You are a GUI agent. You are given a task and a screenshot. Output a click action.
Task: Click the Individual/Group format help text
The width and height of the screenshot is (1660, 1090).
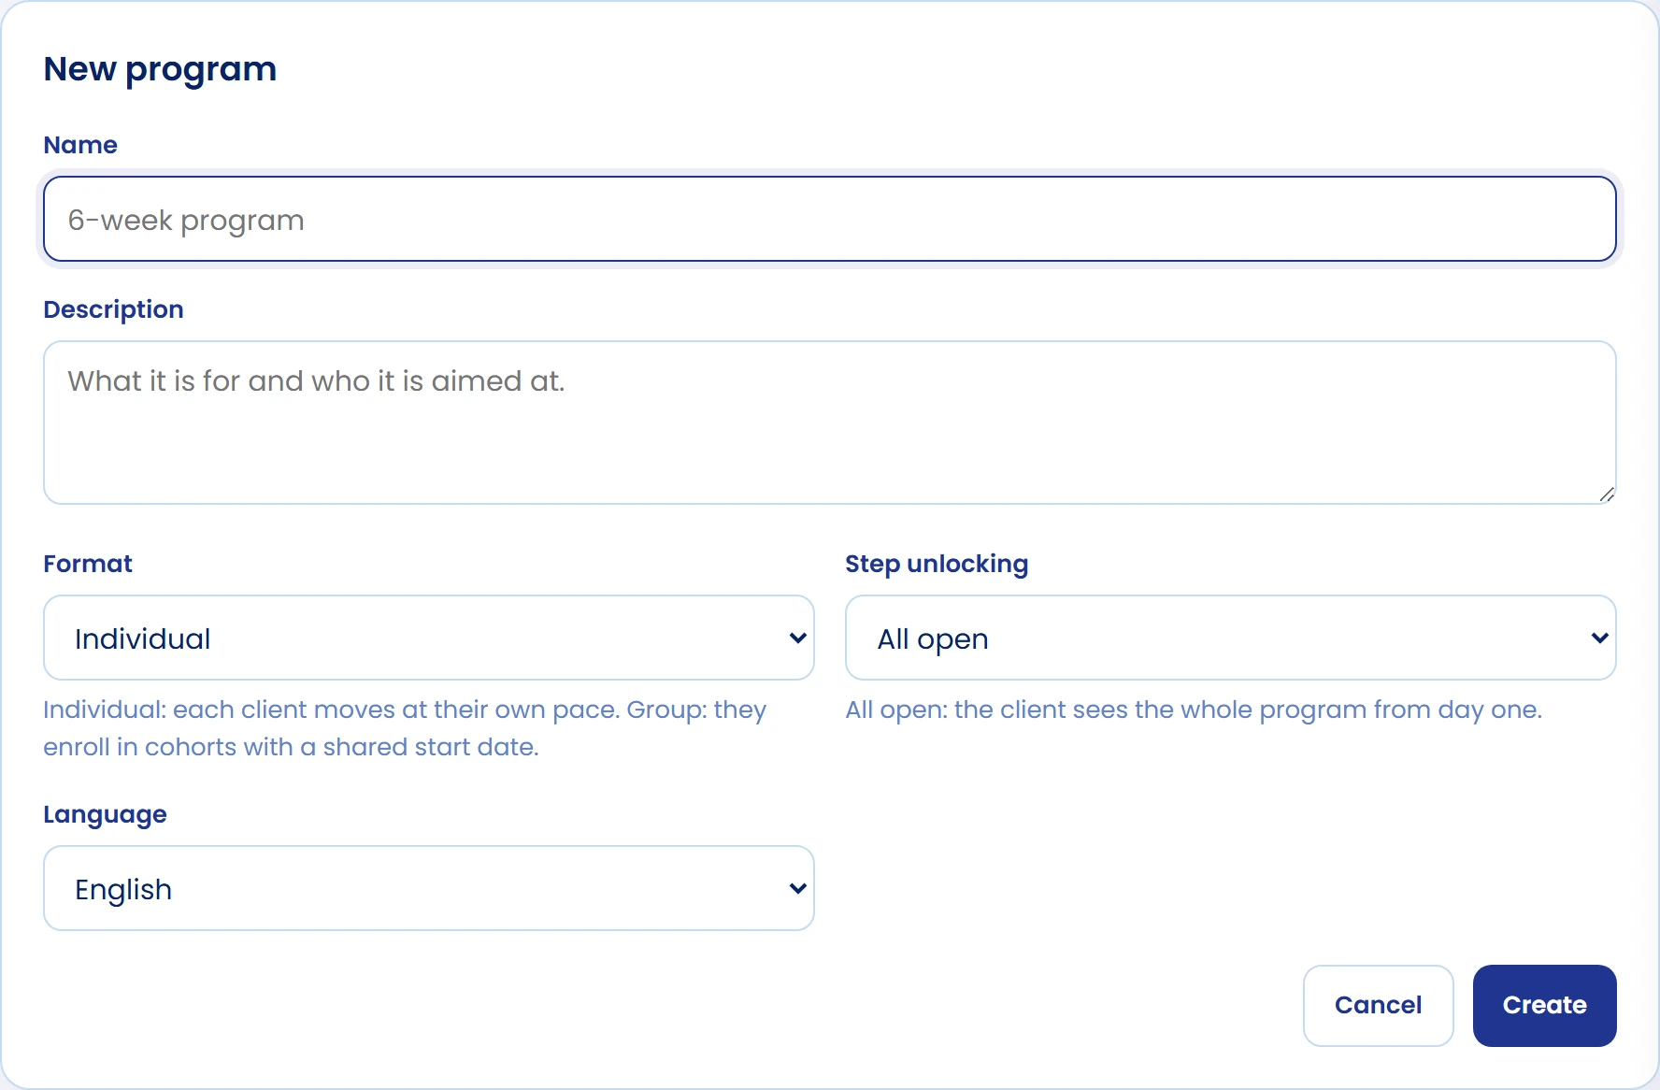(x=405, y=728)
